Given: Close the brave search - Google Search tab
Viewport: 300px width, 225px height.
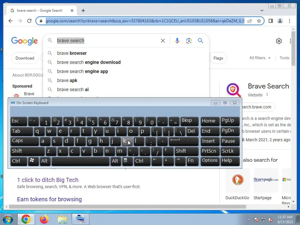Looking at the screenshot, I should click(x=72, y=11).
